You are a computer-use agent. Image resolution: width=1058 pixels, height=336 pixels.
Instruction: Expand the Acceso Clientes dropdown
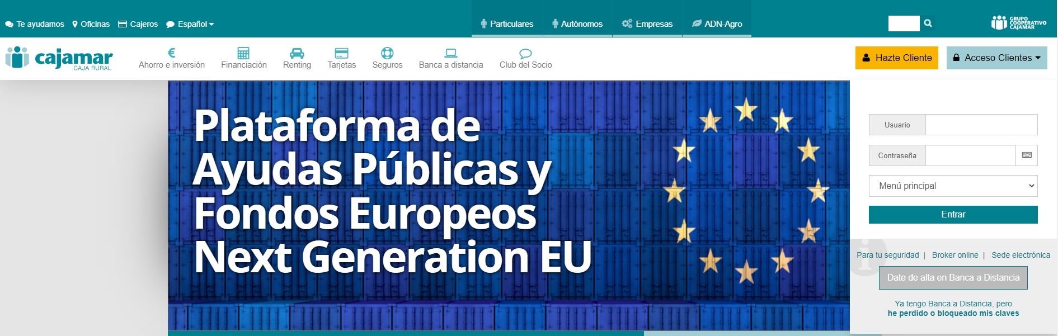coord(997,58)
